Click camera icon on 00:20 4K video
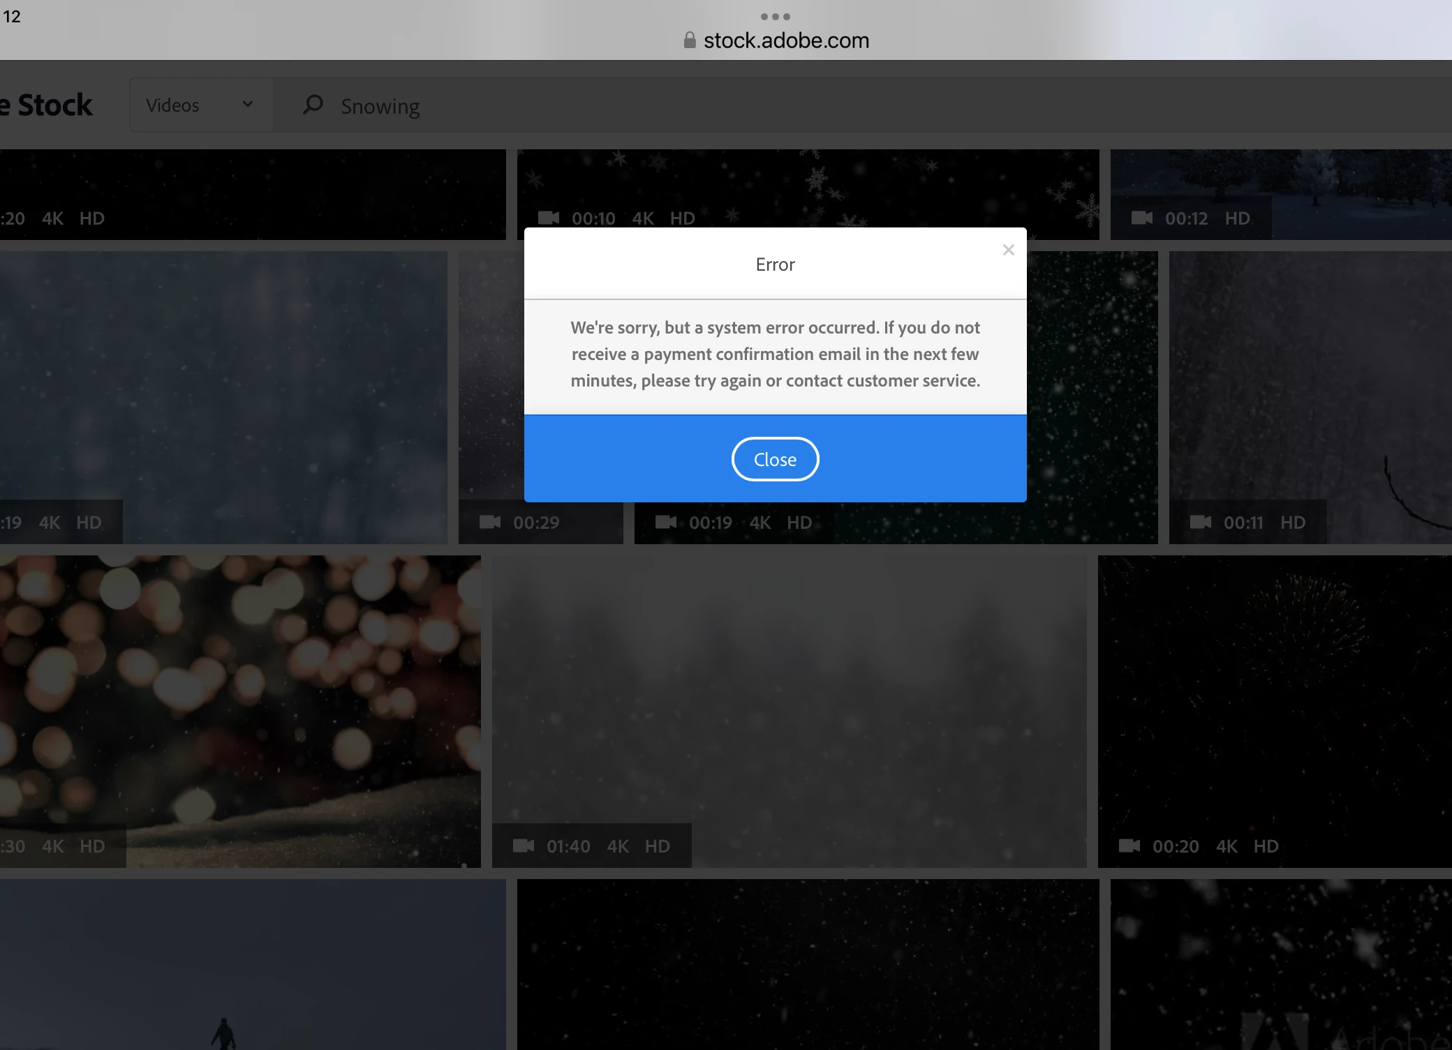 coord(1129,846)
